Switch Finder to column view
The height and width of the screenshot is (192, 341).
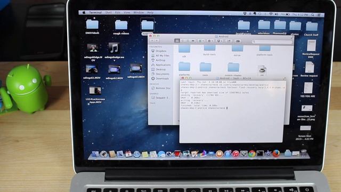coord(188,41)
